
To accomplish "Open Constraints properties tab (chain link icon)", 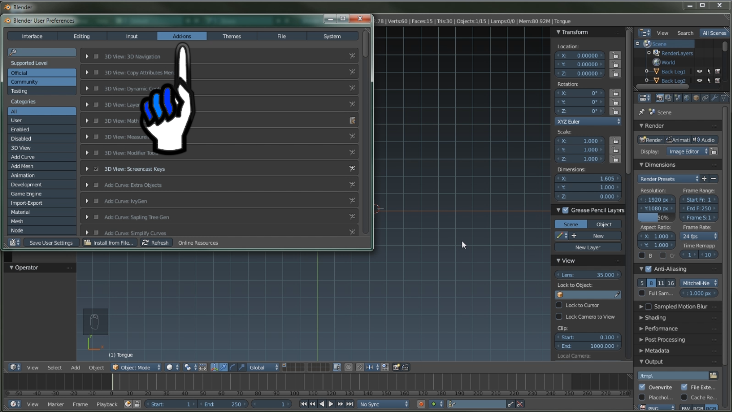I will point(705,97).
